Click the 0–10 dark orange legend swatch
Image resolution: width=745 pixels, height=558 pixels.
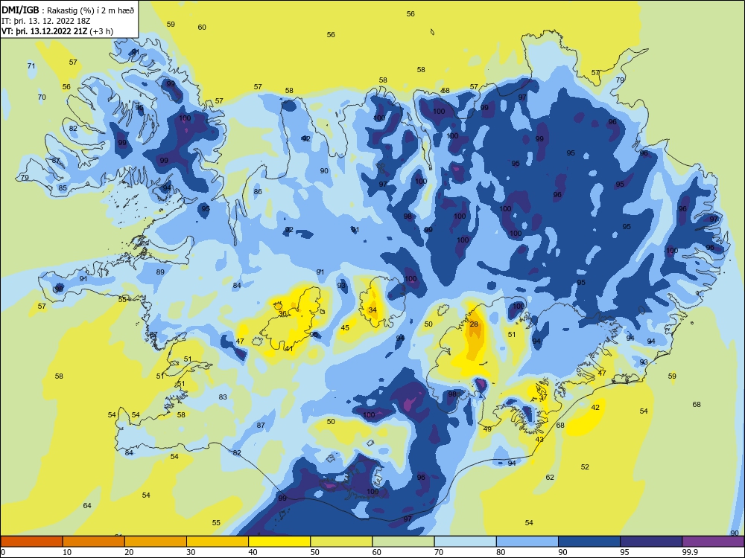[31, 542]
